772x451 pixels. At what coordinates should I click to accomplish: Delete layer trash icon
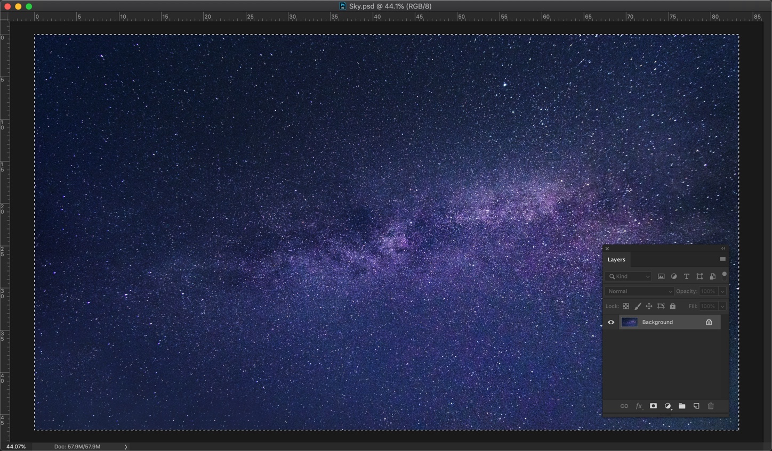711,406
